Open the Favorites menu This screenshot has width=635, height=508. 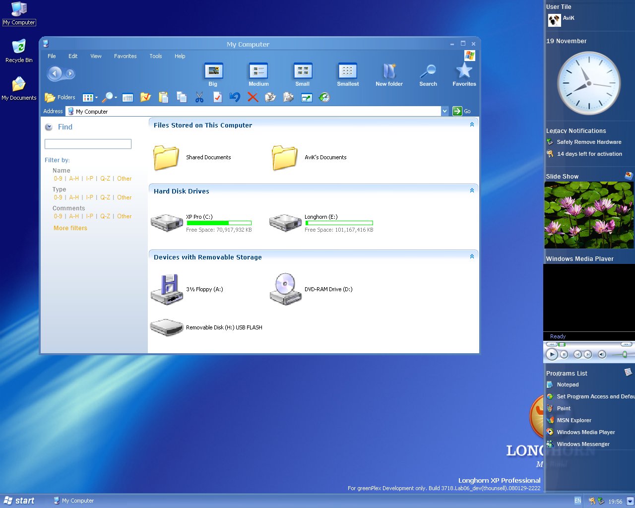[x=125, y=56]
